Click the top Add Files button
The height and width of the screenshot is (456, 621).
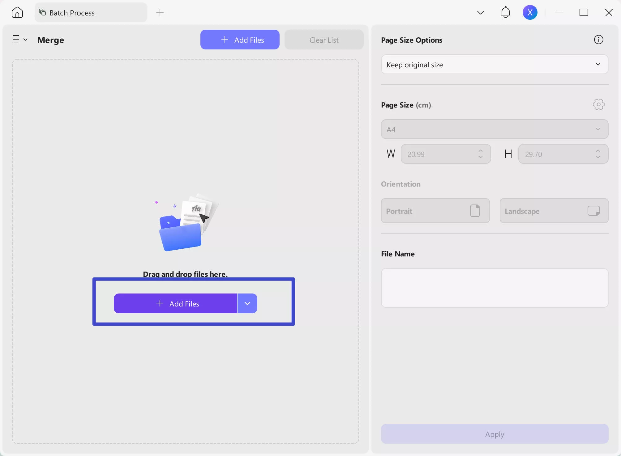(240, 40)
